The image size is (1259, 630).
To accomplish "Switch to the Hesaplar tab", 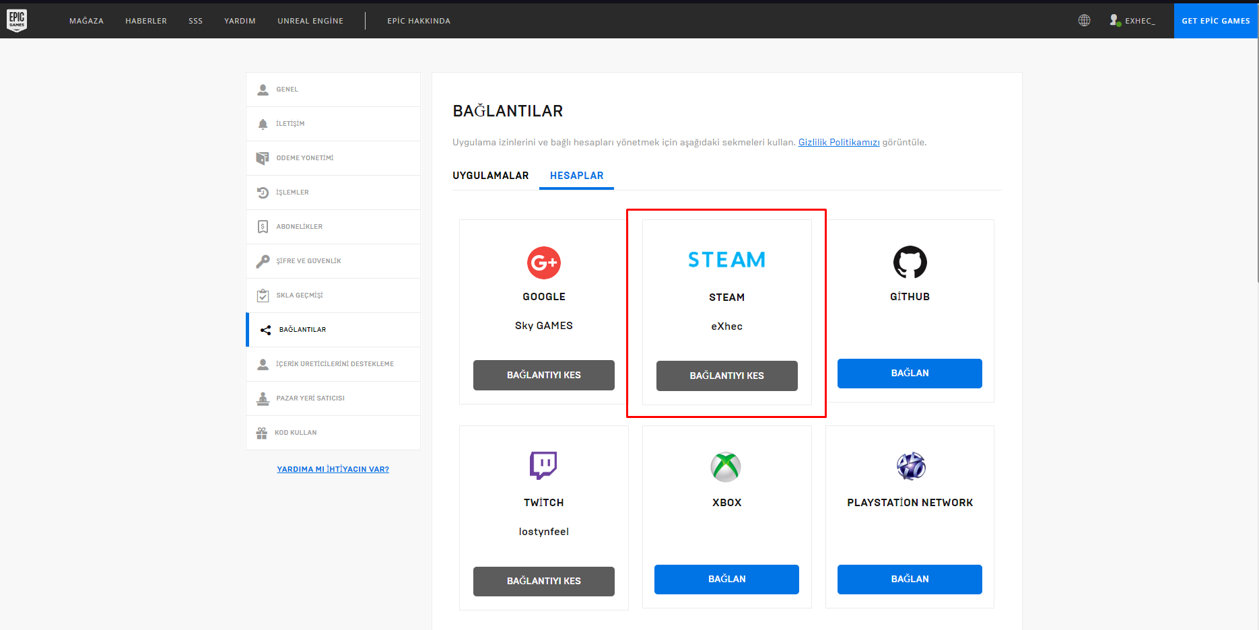I will (577, 176).
